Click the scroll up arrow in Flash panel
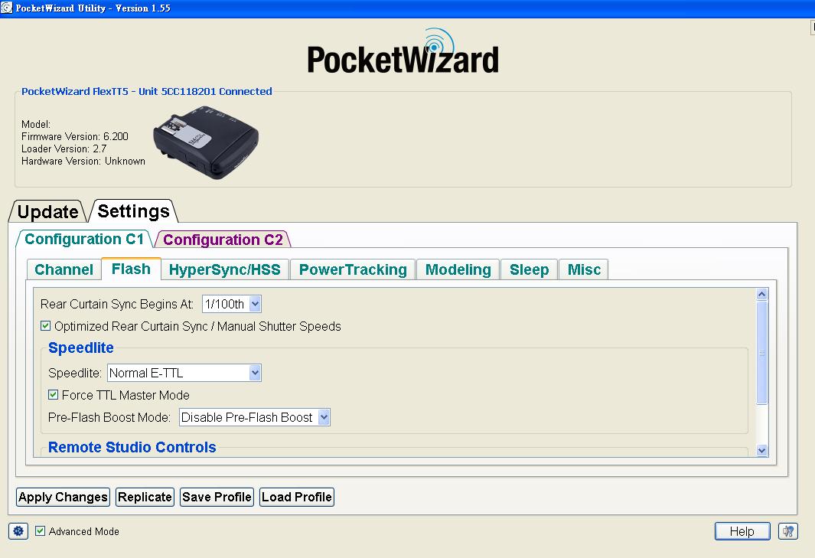The image size is (815, 558). tap(762, 295)
